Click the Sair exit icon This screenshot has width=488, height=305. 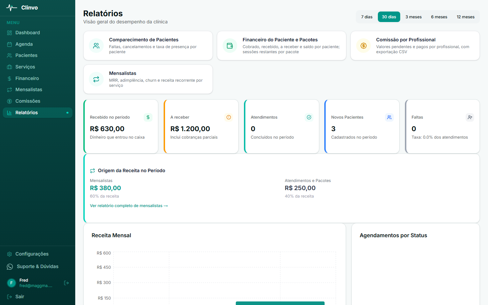click(x=9, y=297)
